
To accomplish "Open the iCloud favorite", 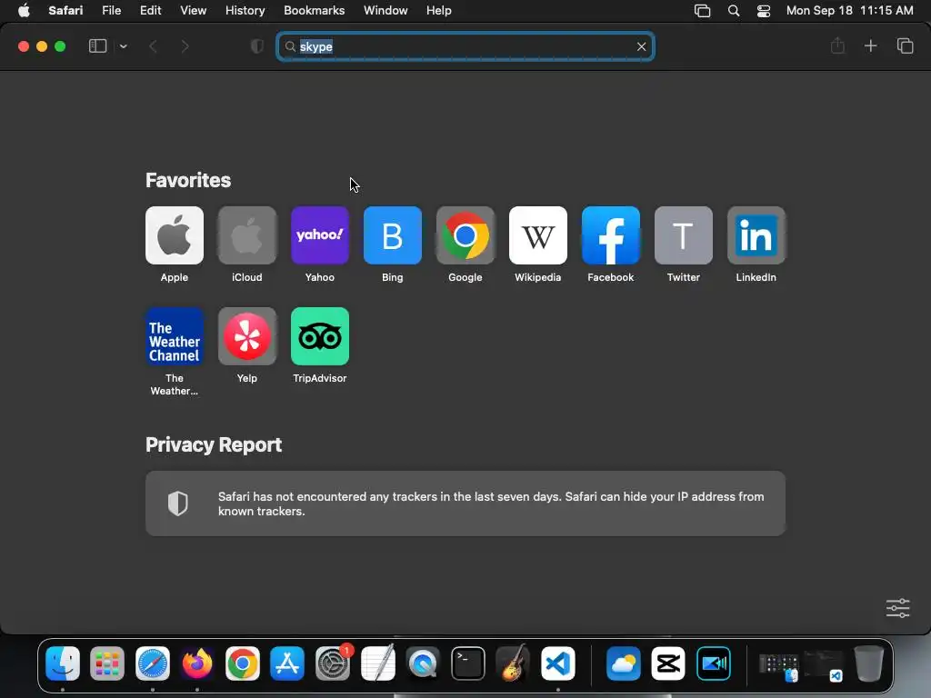I will tap(247, 235).
